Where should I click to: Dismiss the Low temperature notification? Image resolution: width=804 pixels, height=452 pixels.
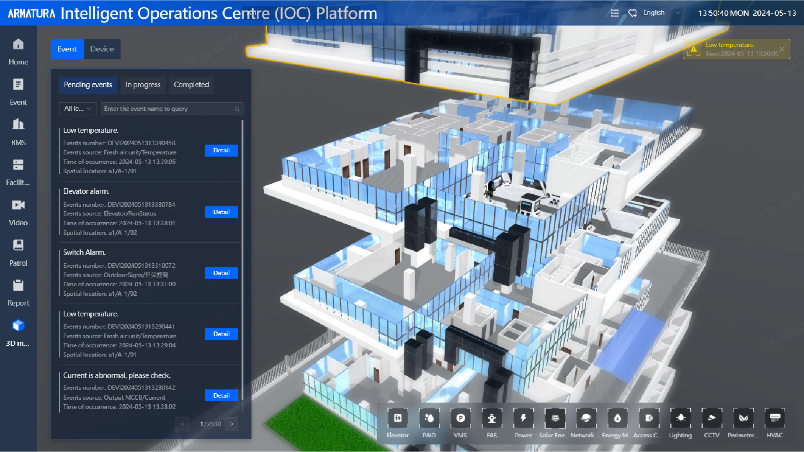click(x=782, y=49)
